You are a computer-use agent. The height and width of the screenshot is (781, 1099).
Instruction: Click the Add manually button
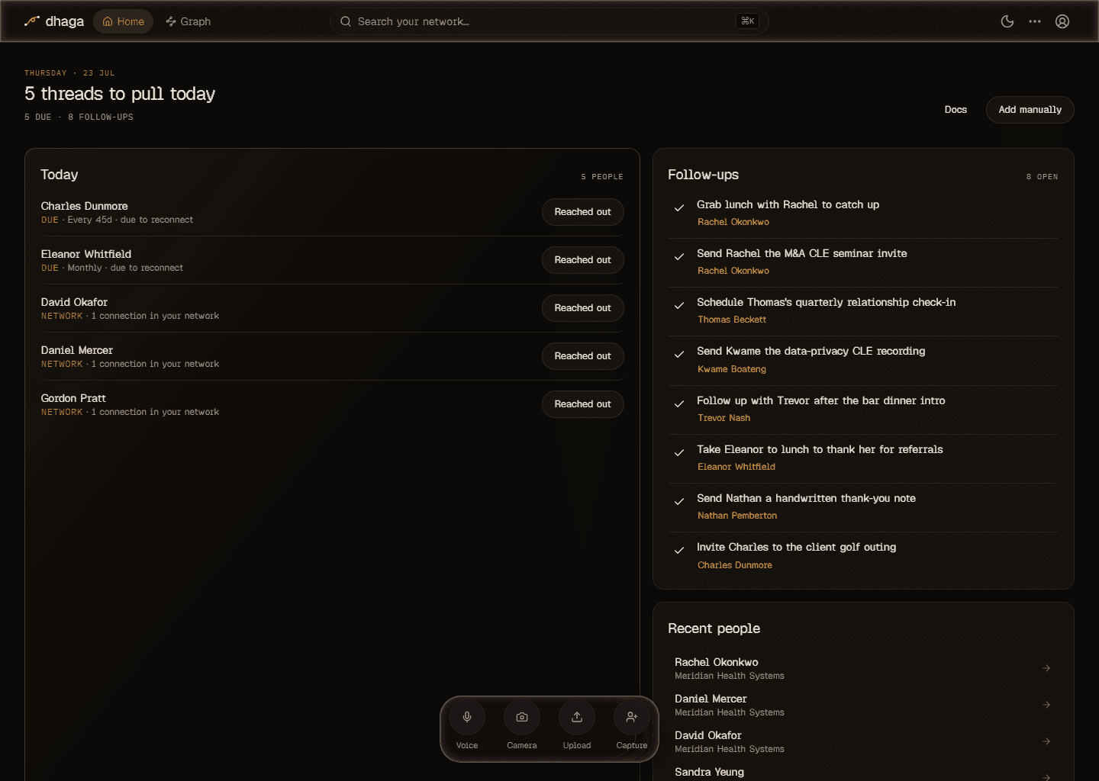click(1030, 110)
